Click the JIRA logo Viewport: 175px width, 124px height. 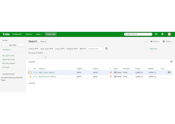6,34
